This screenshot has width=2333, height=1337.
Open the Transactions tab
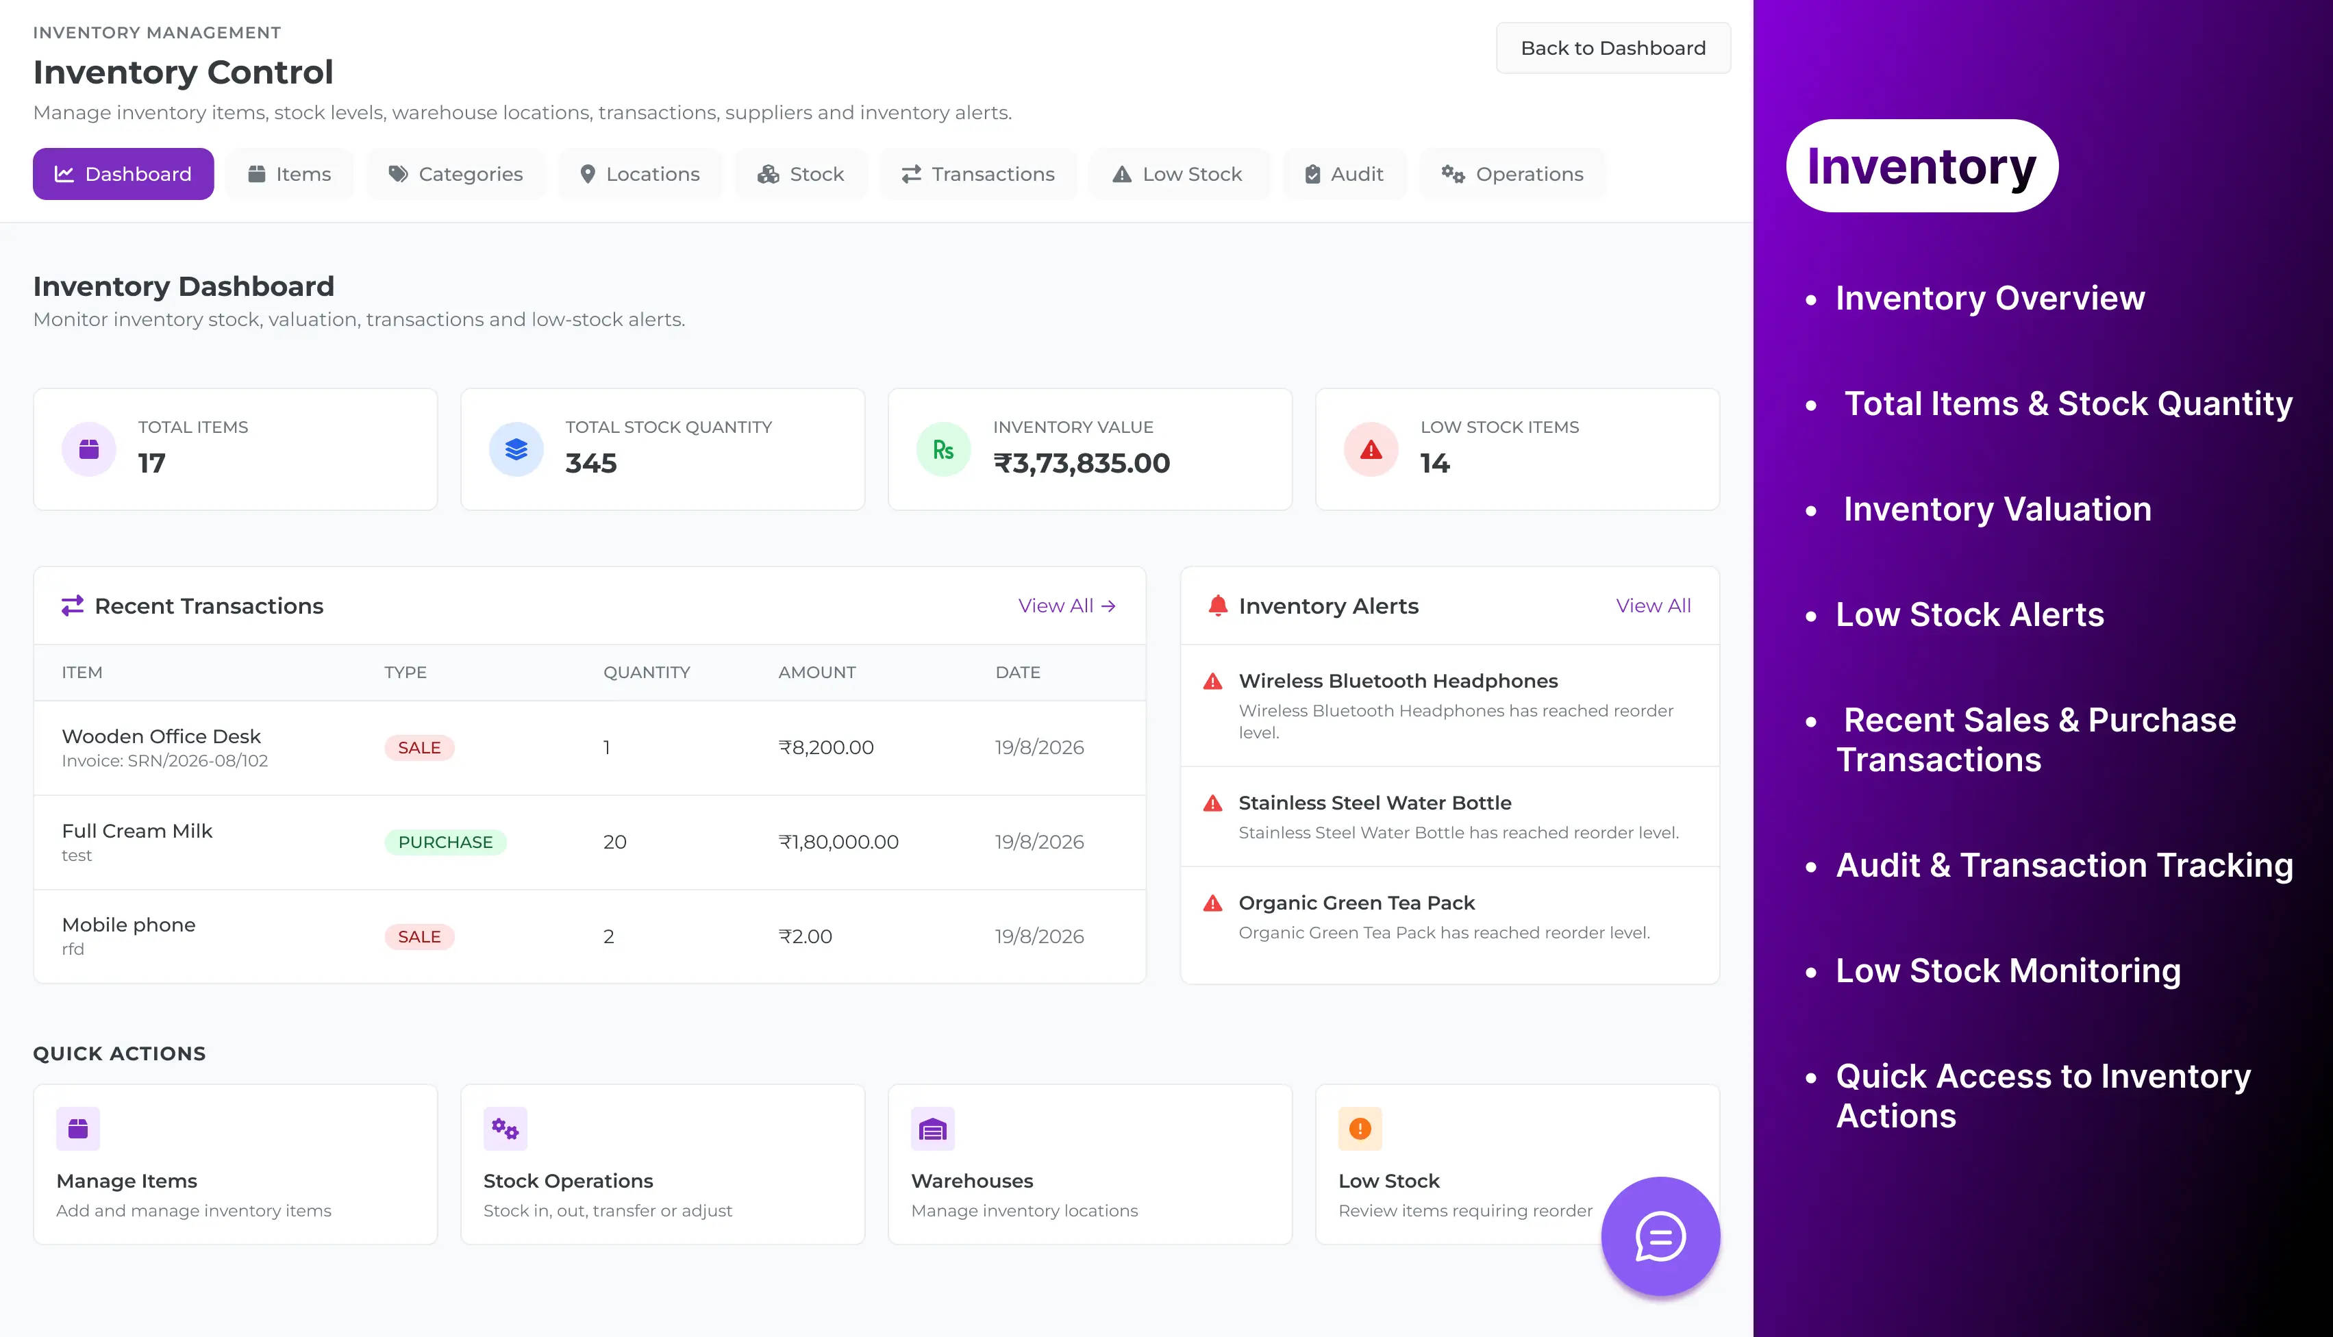[978, 173]
